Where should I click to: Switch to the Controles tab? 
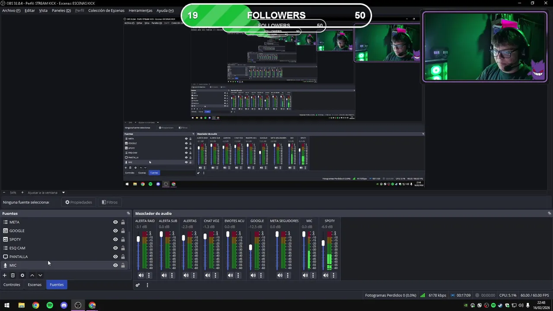click(12, 285)
